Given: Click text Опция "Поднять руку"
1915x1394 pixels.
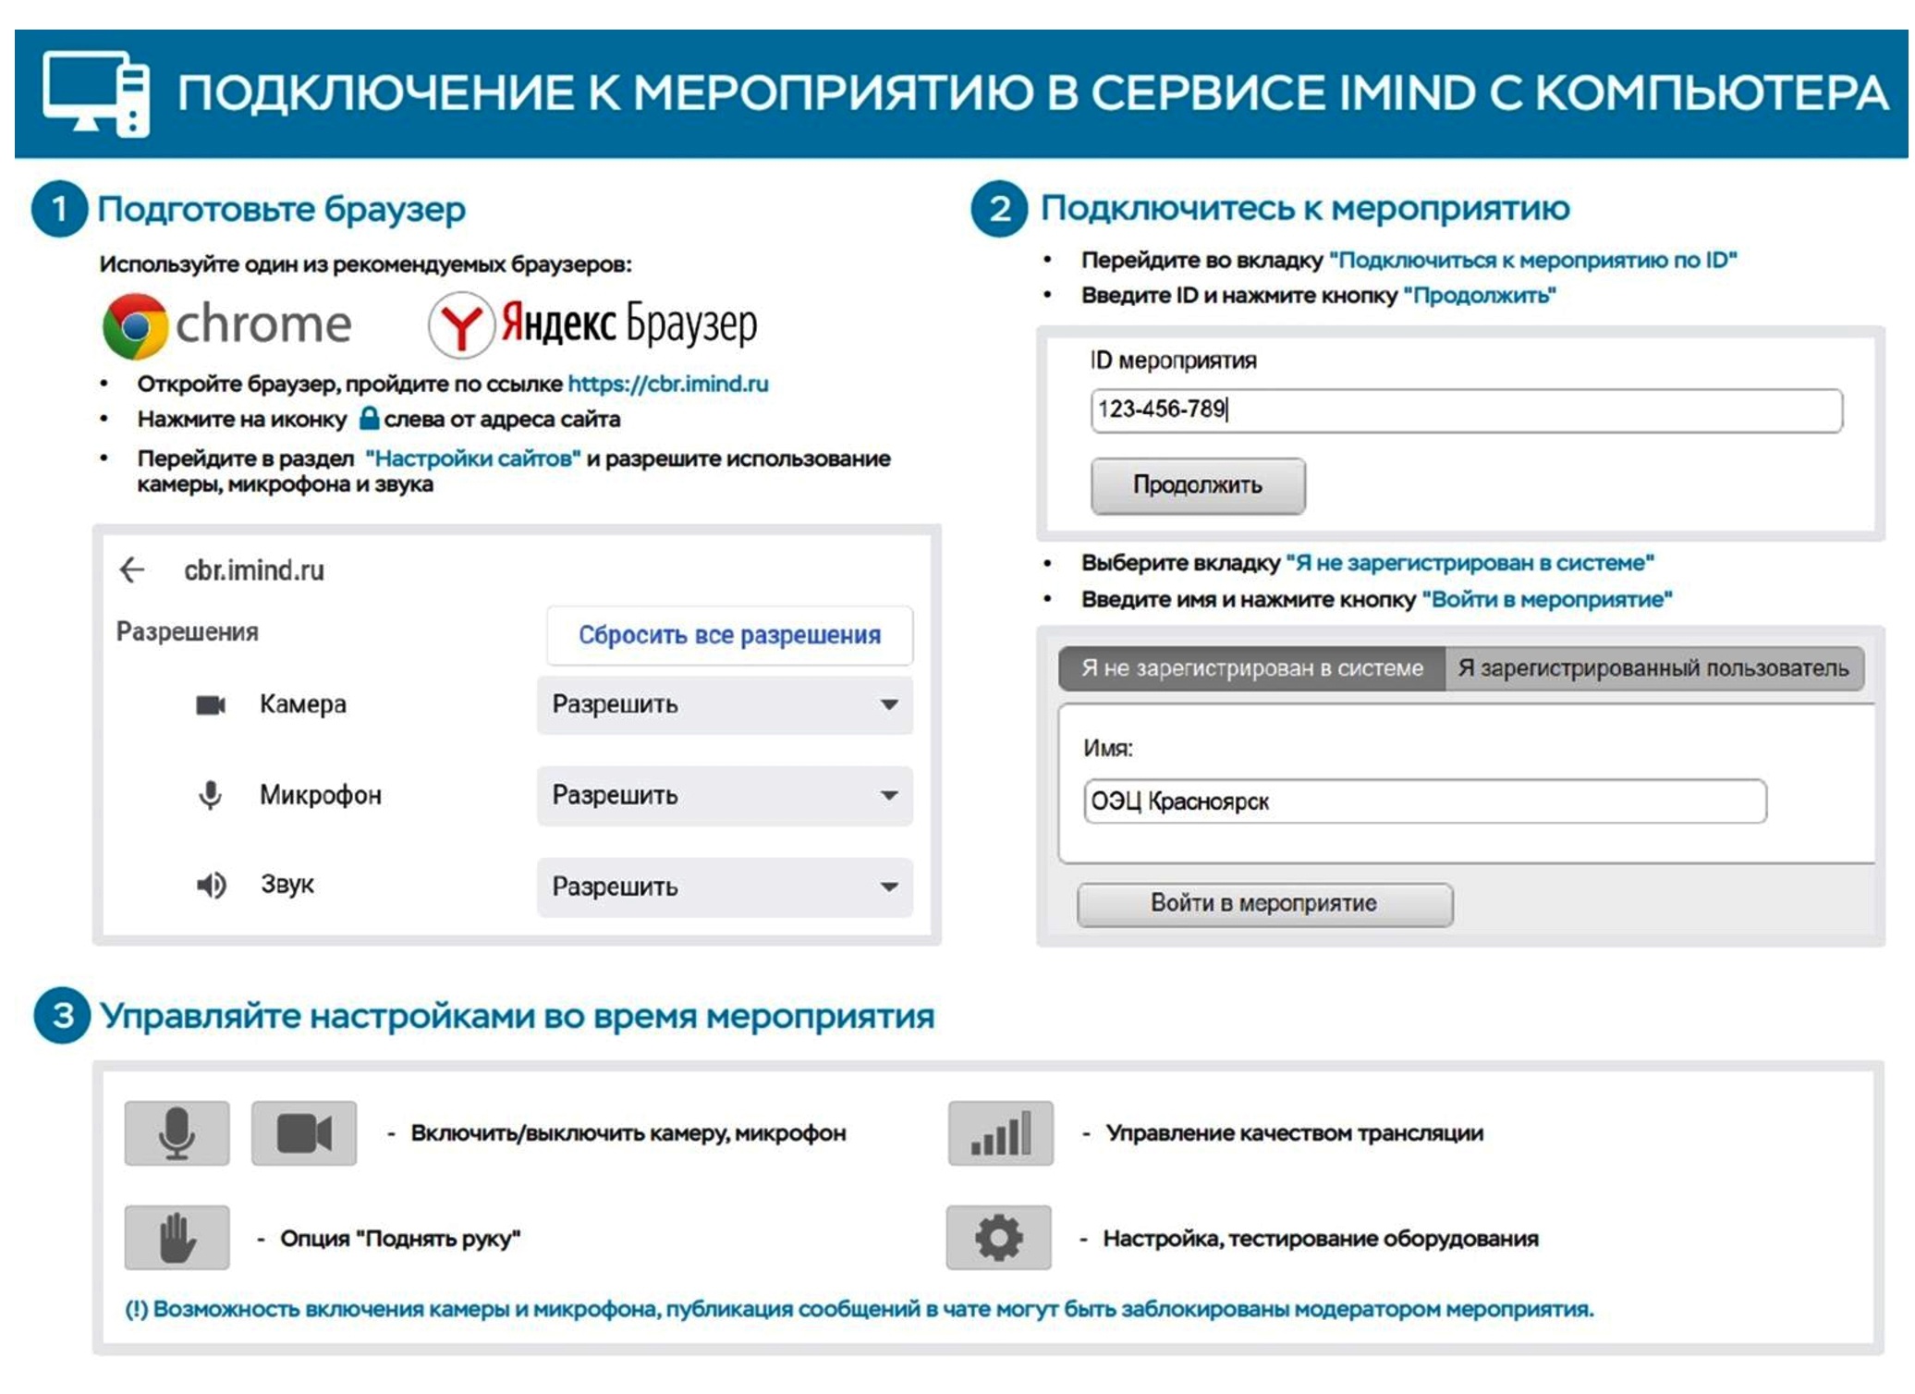Looking at the screenshot, I should pos(400,1238).
